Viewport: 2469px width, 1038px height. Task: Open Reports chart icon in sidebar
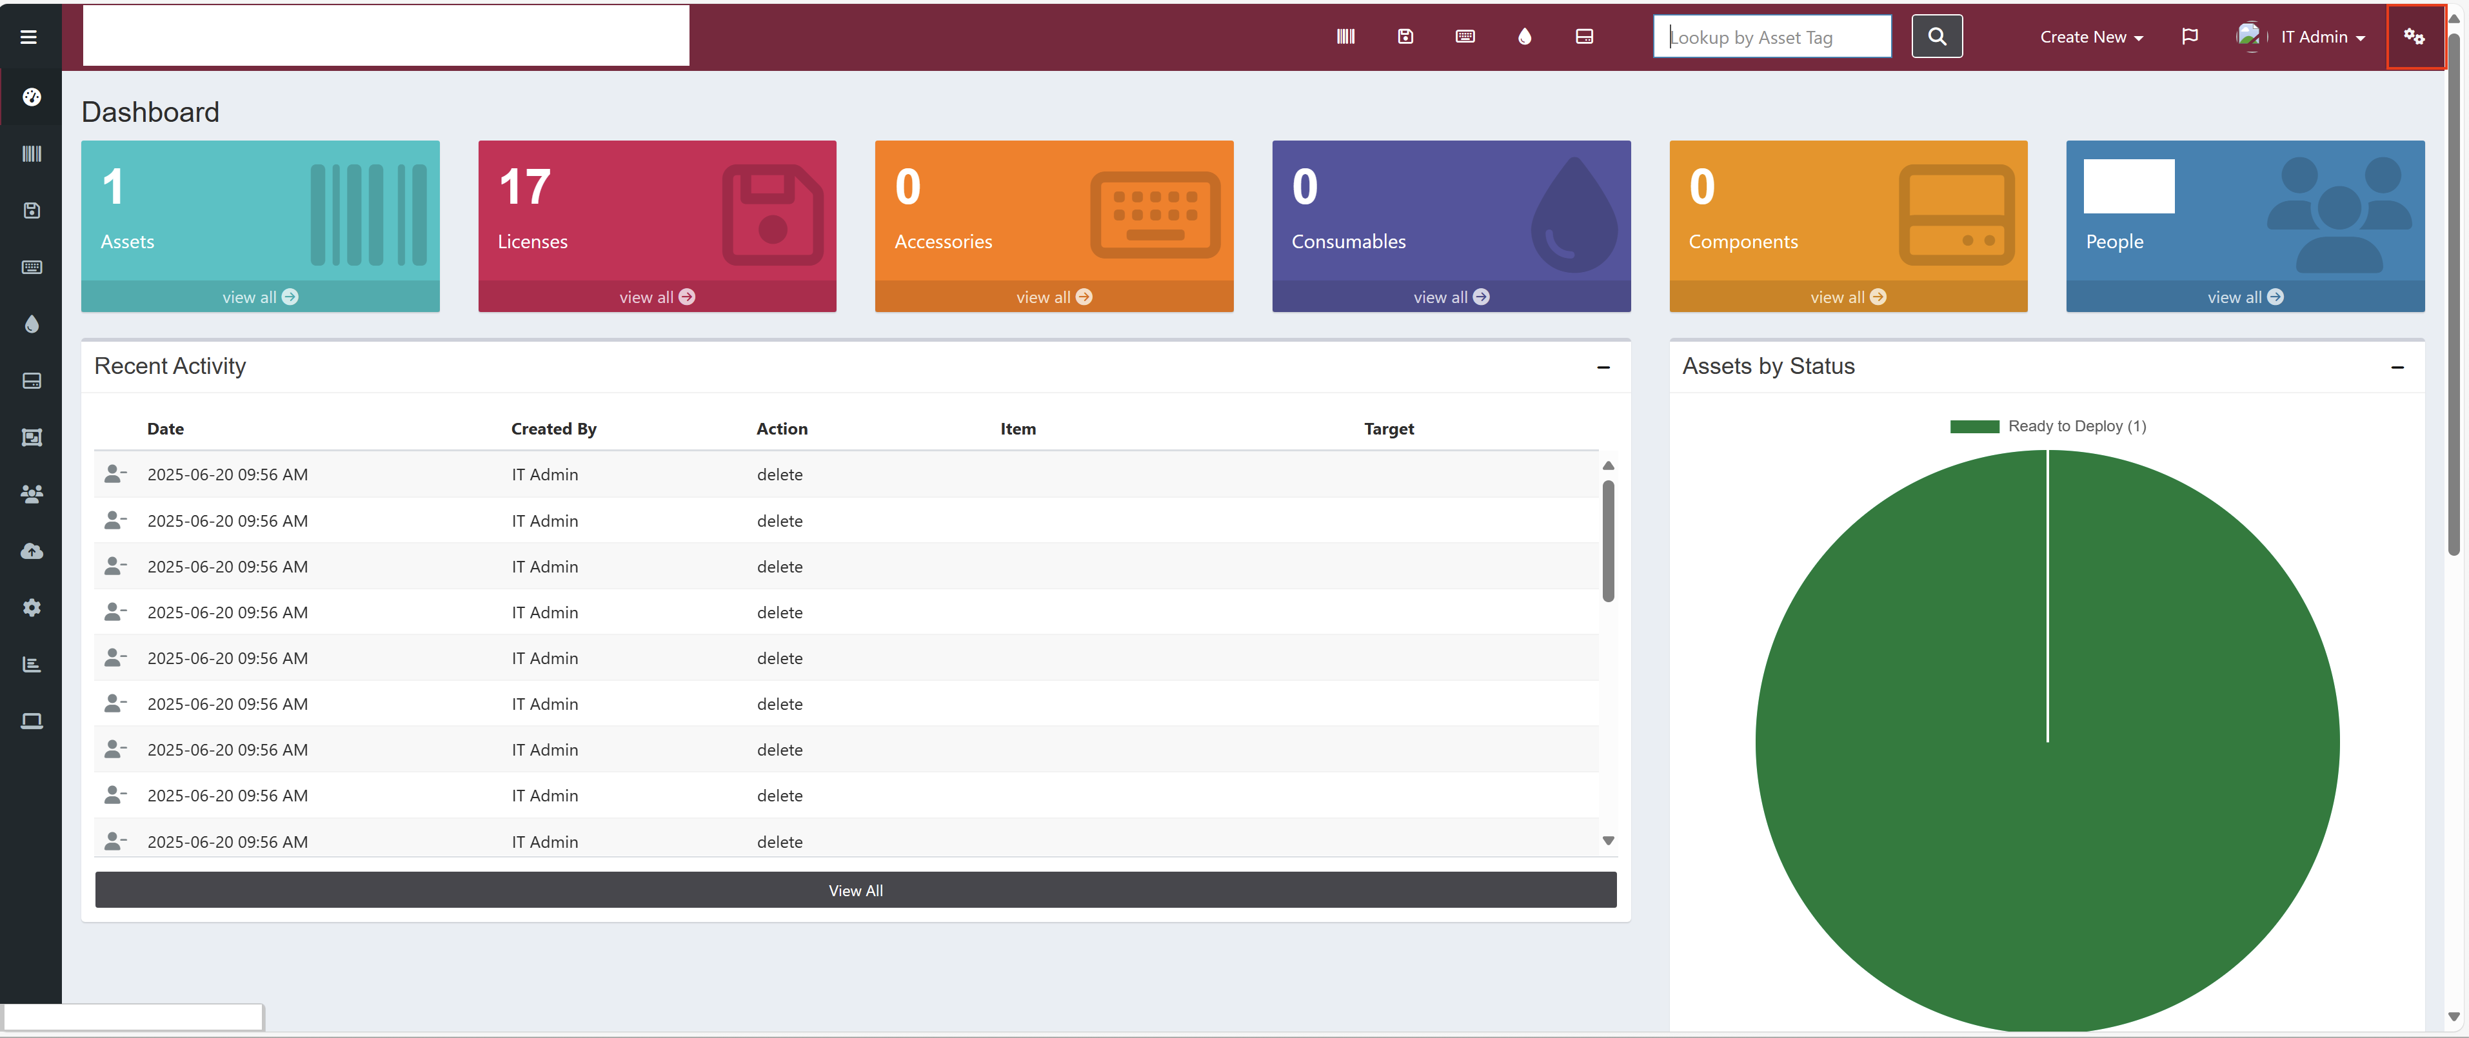(32, 663)
